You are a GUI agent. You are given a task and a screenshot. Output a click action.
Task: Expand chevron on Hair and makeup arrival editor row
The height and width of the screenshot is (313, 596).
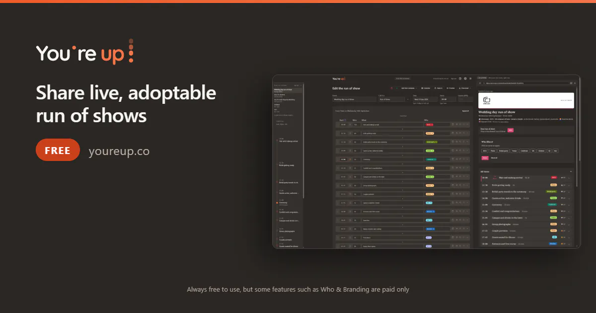pos(467,125)
